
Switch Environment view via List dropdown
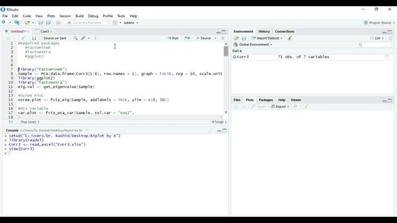(377, 38)
